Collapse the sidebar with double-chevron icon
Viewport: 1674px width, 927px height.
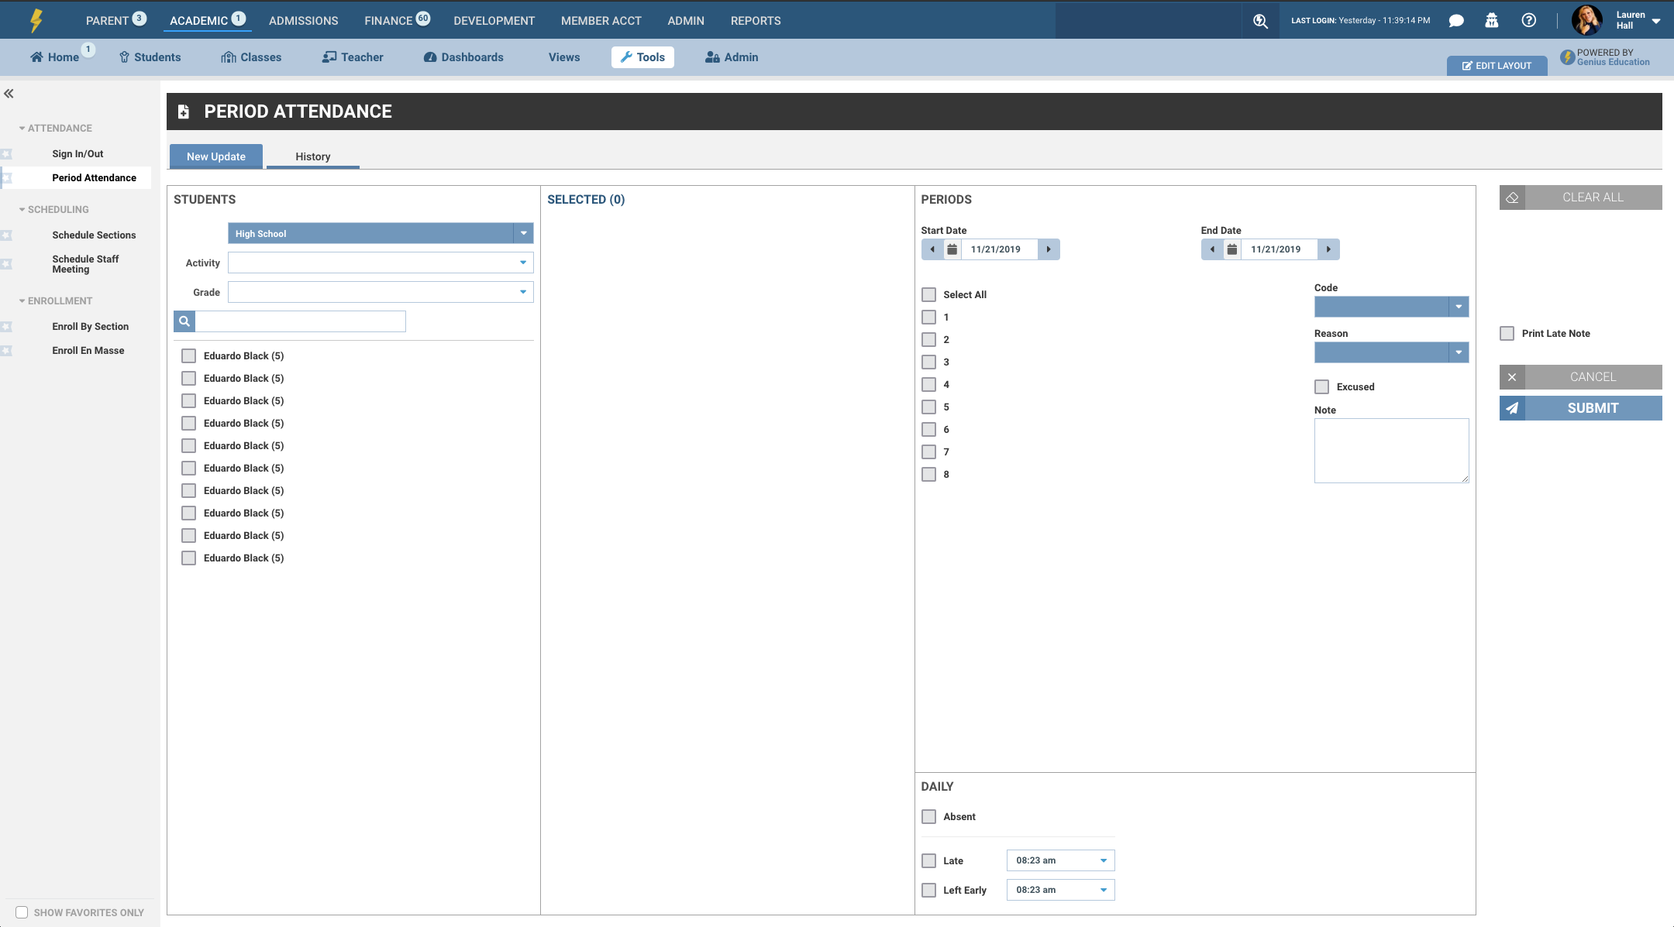point(9,94)
